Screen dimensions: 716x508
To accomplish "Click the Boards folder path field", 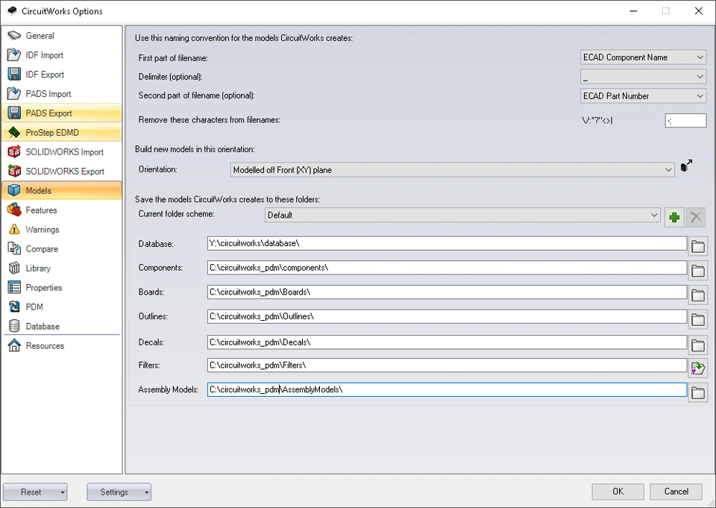I will pyautogui.click(x=446, y=292).
